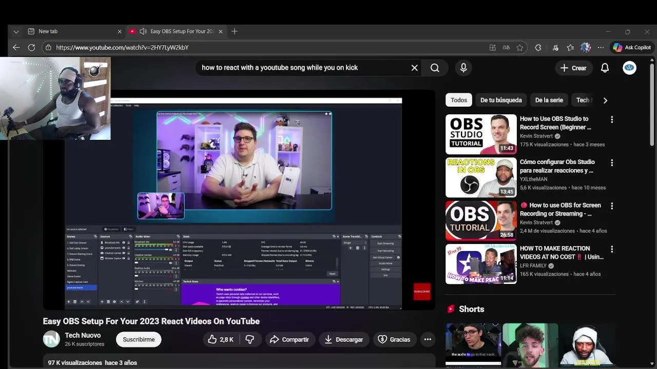This screenshot has width=657, height=369.
Task: Click the Descargar download button
Action: pyautogui.click(x=343, y=339)
